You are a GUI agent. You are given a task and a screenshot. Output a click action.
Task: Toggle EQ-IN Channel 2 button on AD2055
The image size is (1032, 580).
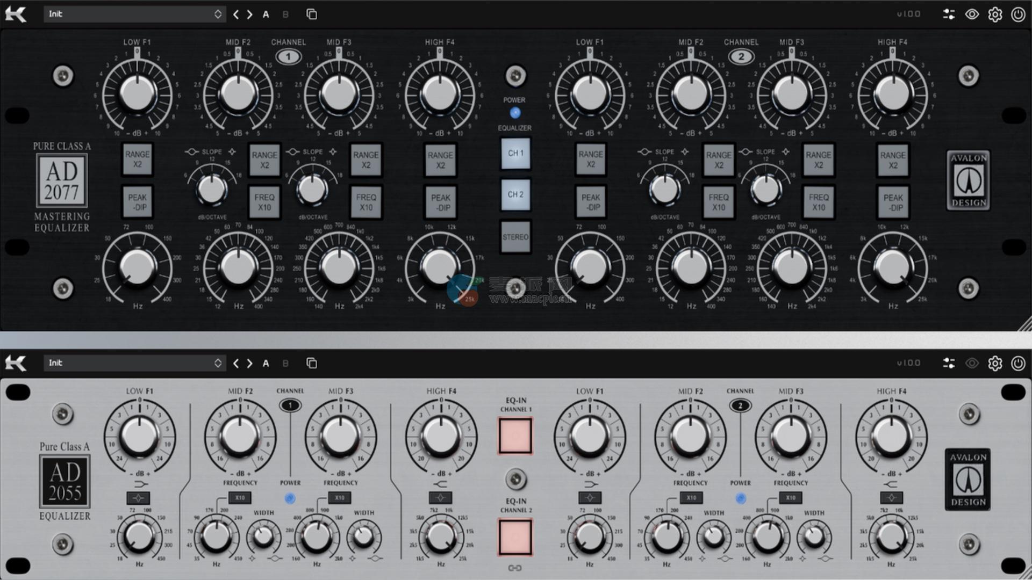[x=515, y=536]
